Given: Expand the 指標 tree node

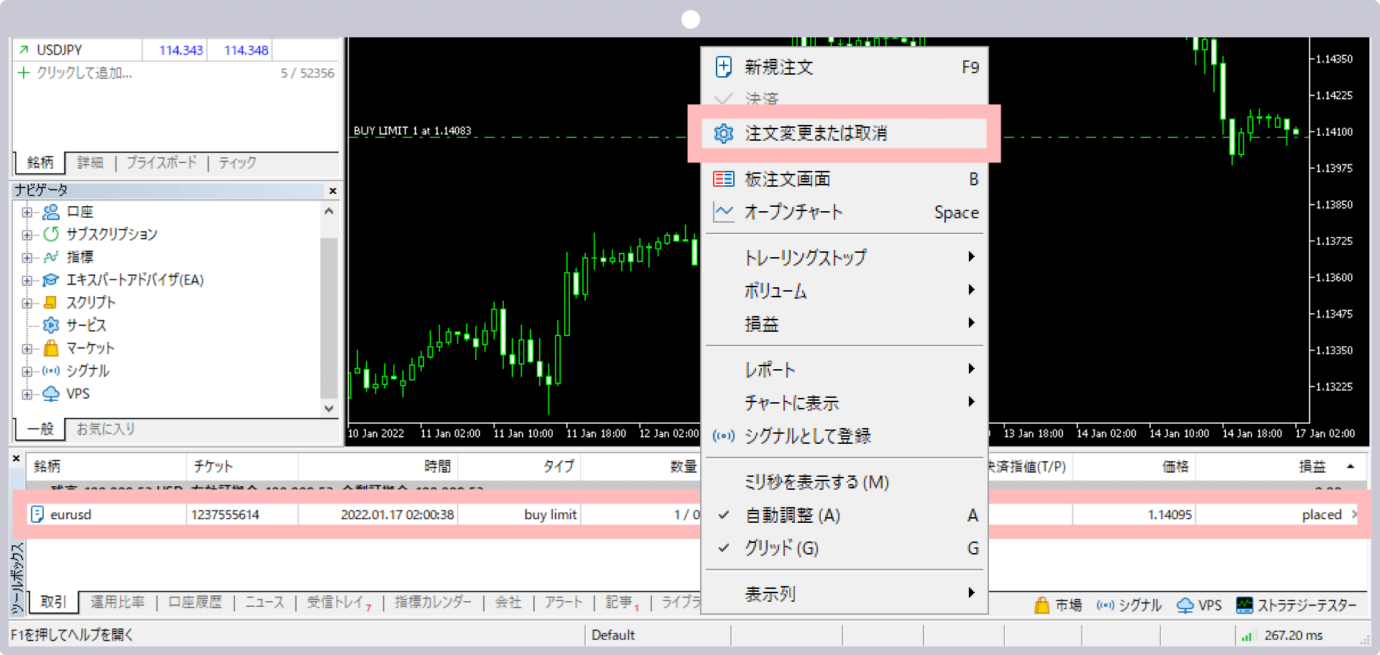Looking at the screenshot, I should click(x=27, y=257).
